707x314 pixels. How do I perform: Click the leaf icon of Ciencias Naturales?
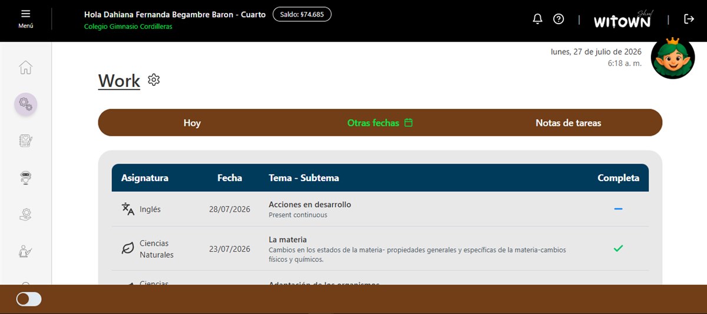pos(127,249)
